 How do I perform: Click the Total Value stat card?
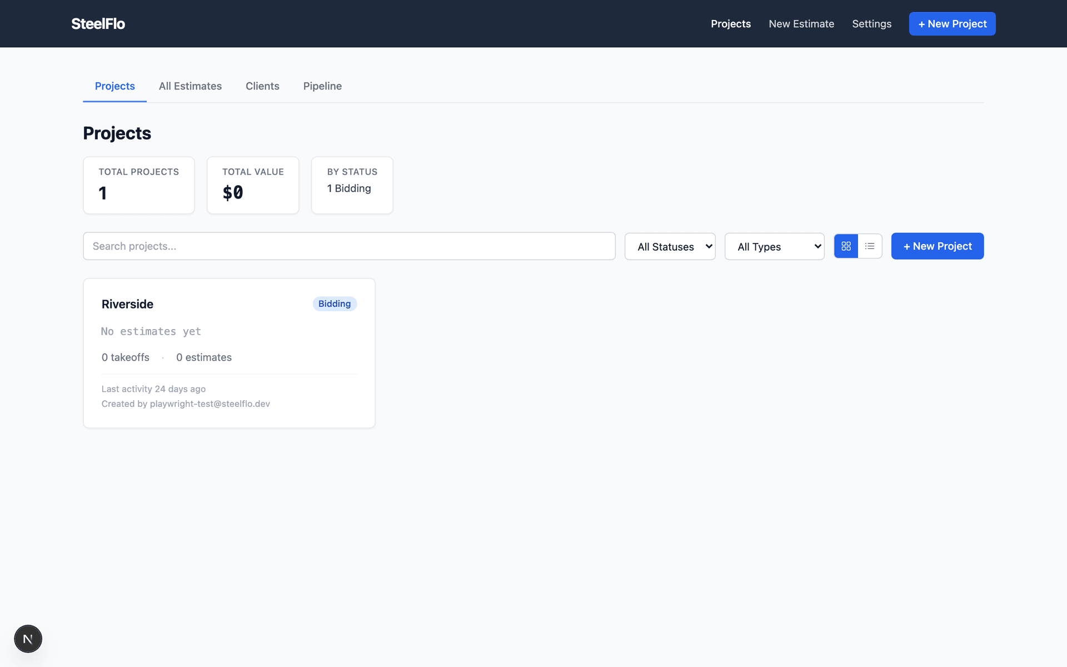tap(253, 185)
